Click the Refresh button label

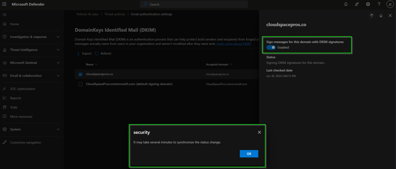[x=106, y=53]
